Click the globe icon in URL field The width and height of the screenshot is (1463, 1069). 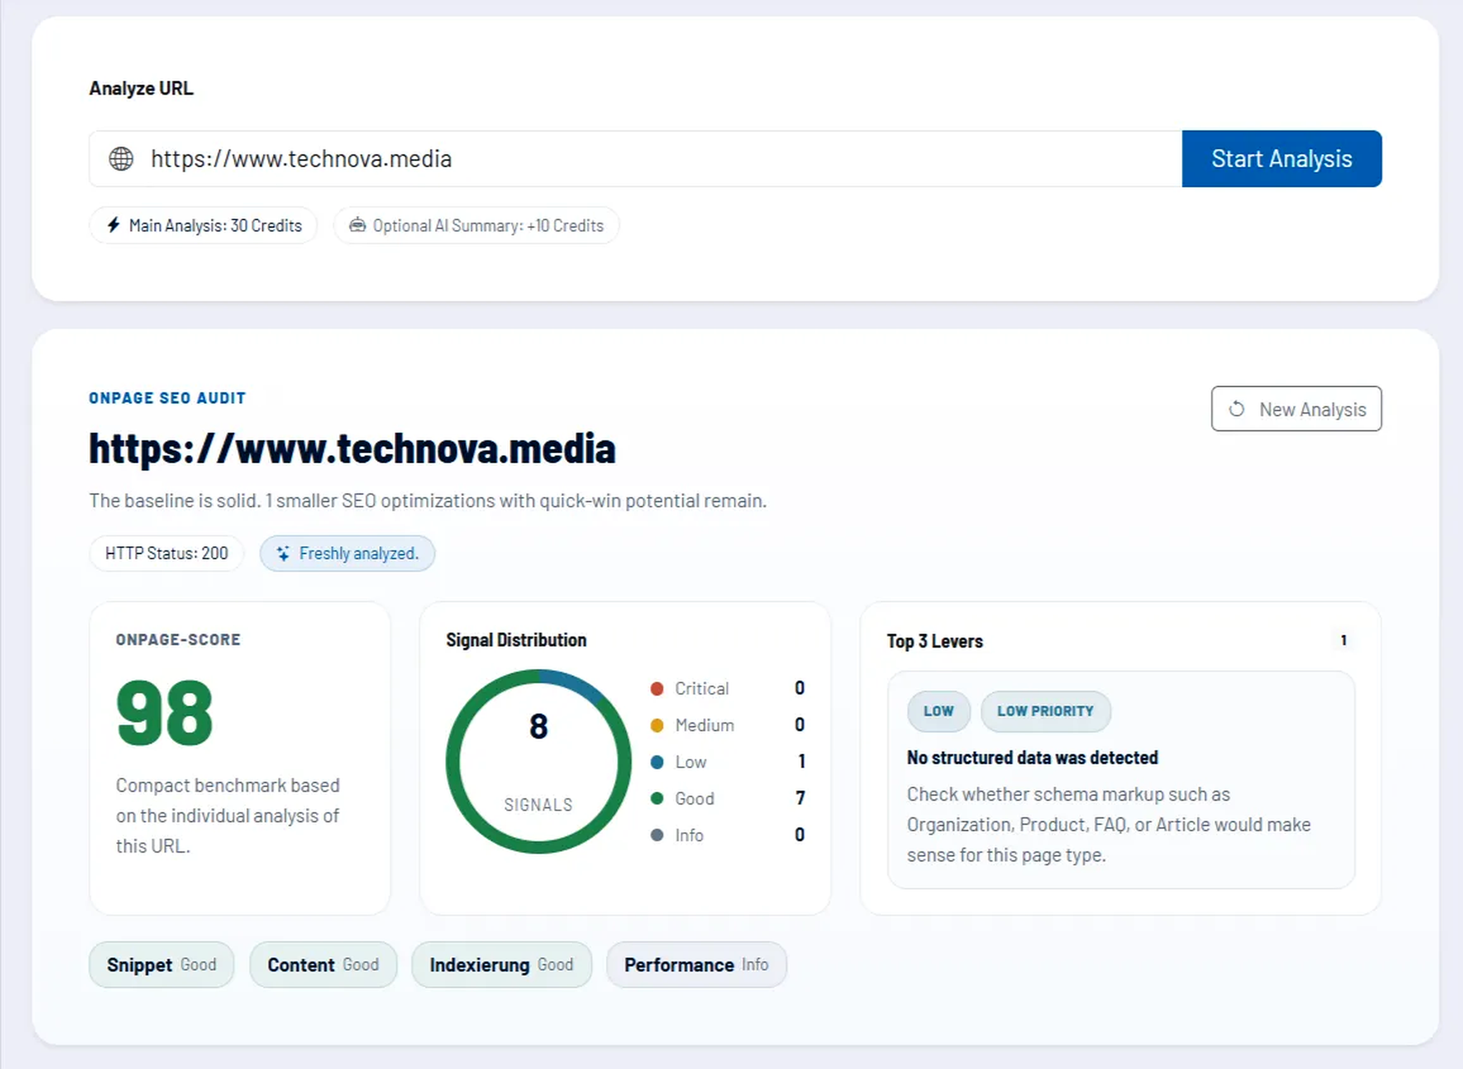121,159
